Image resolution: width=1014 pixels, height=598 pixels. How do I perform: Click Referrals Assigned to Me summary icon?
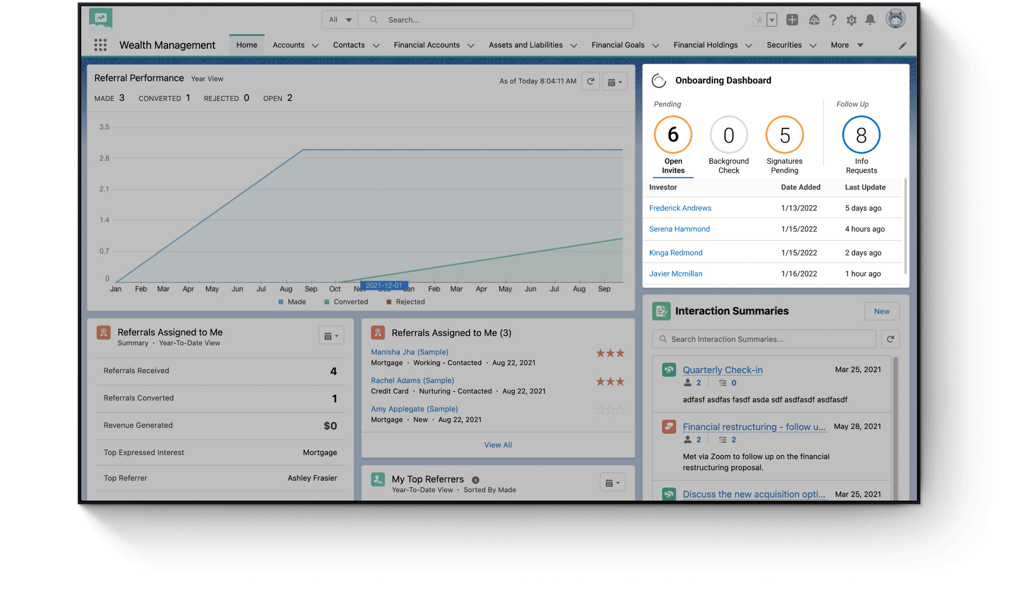(104, 332)
